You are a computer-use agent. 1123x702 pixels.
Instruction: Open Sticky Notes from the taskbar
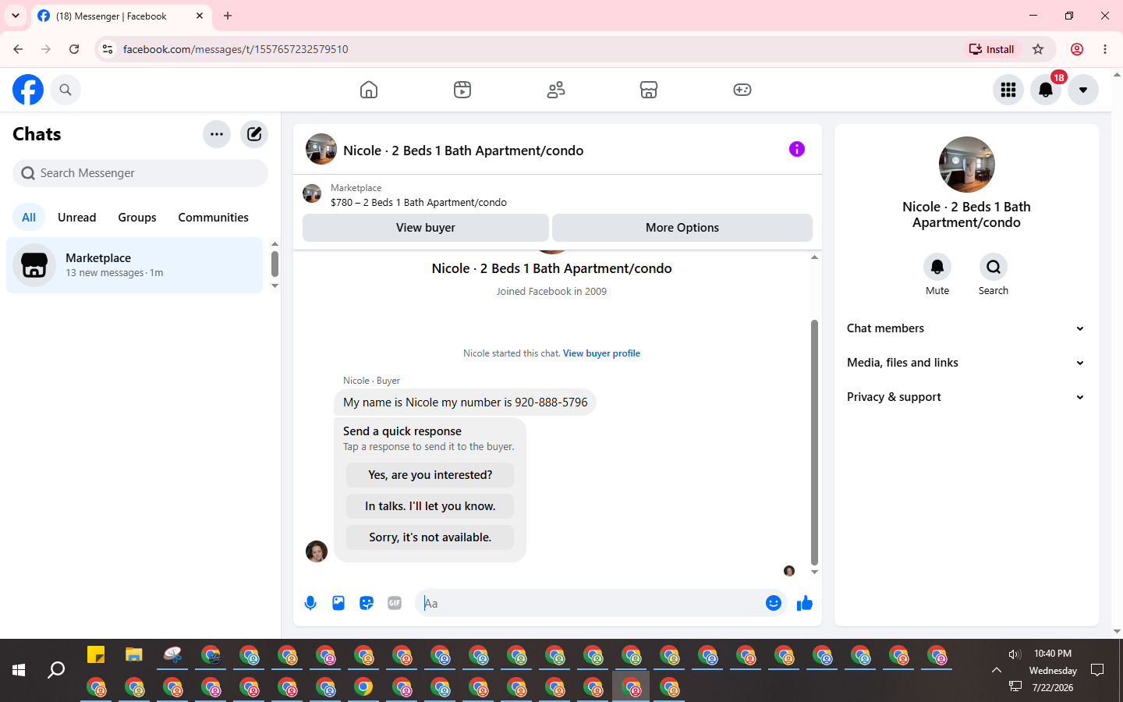(x=96, y=654)
